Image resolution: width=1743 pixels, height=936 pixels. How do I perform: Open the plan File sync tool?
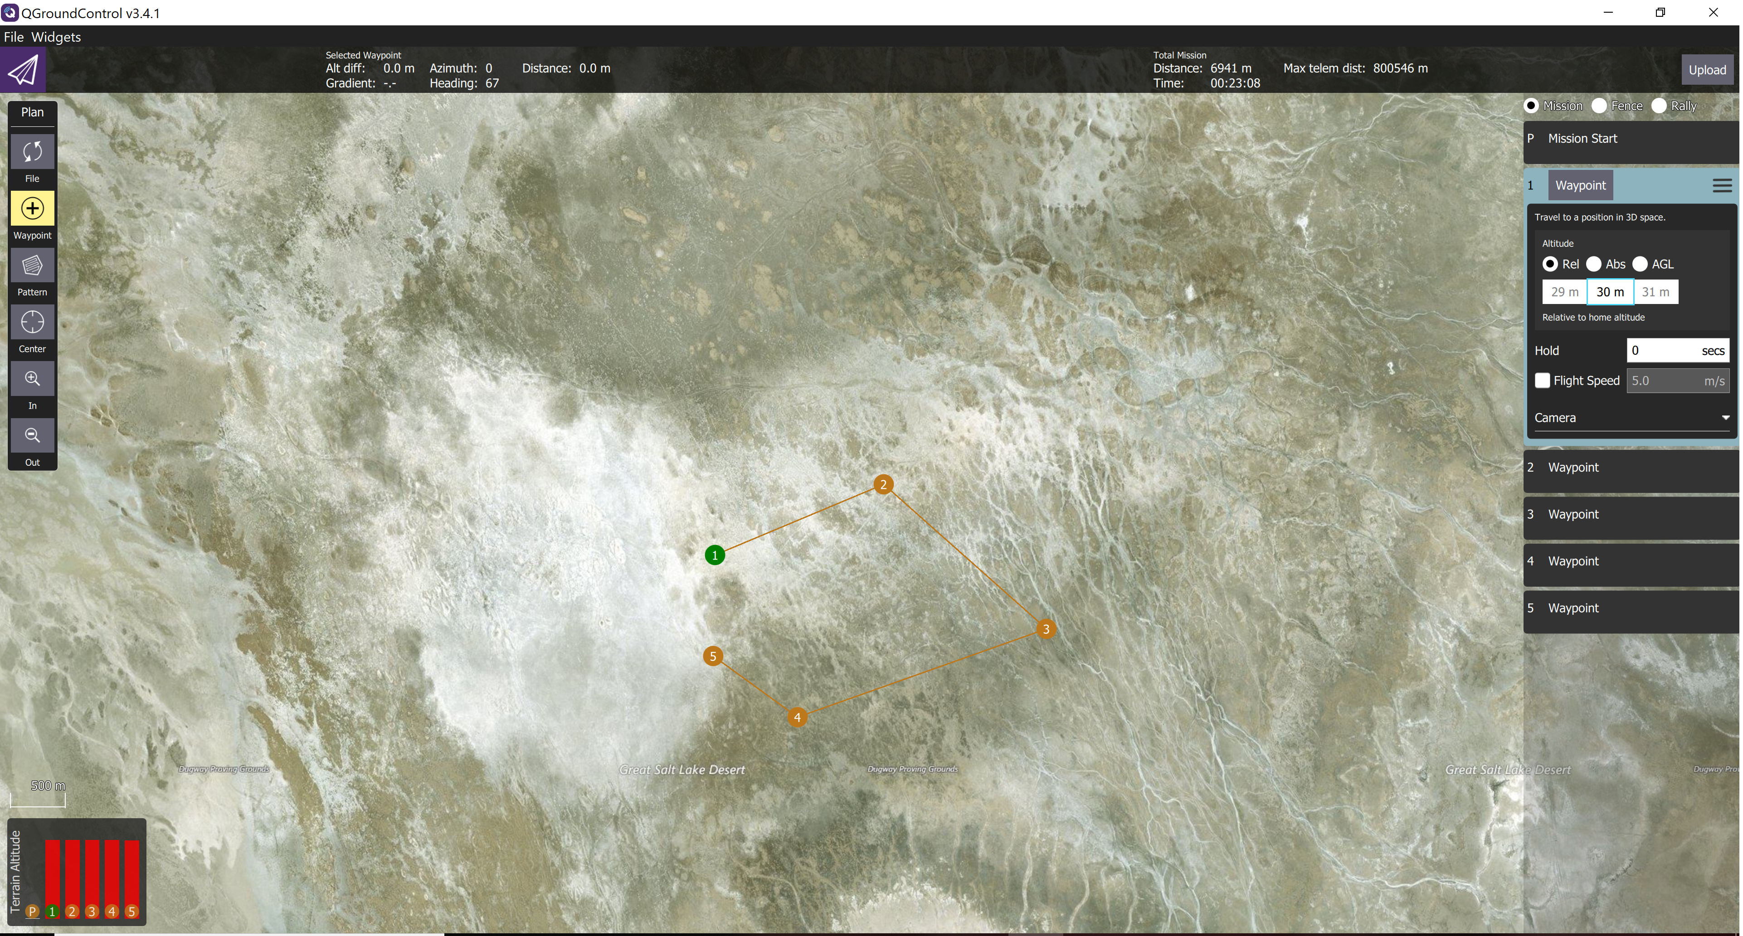click(32, 151)
